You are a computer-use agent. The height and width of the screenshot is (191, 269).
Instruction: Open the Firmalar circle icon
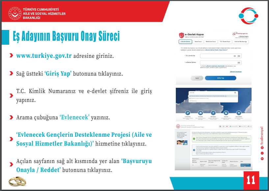pyautogui.click(x=226, y=113)
